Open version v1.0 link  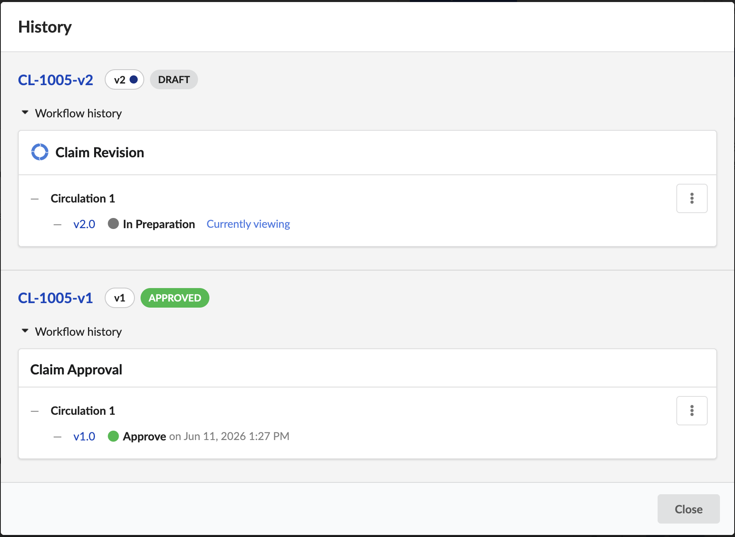coord(84,436)
